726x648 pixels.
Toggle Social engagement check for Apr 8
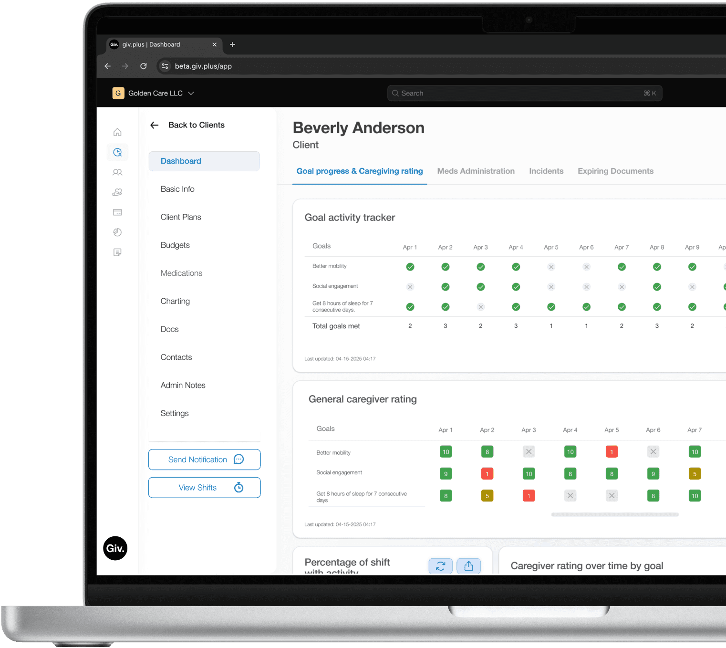(657, 287)
